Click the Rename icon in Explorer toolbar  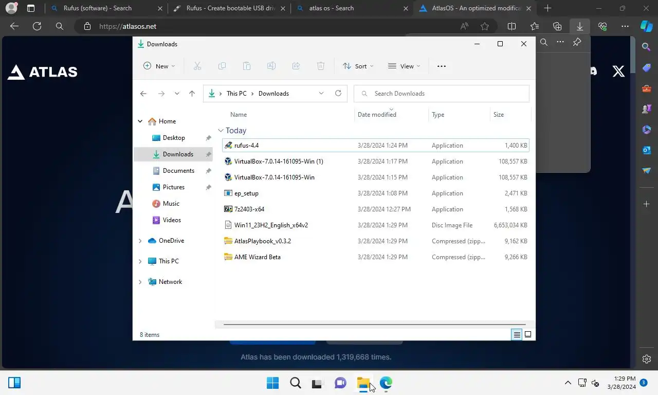271,66
